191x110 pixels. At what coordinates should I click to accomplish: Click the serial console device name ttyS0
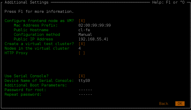click(84, 81)
